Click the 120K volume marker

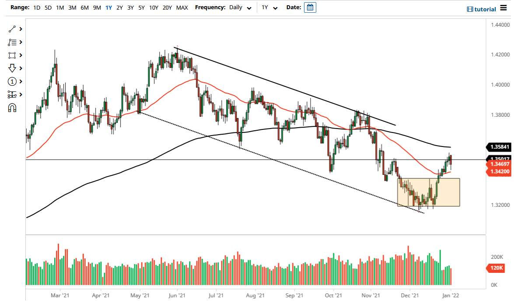pos(496,268)
